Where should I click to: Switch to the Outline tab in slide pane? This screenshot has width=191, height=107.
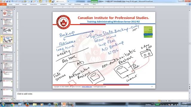click(8, 7)
